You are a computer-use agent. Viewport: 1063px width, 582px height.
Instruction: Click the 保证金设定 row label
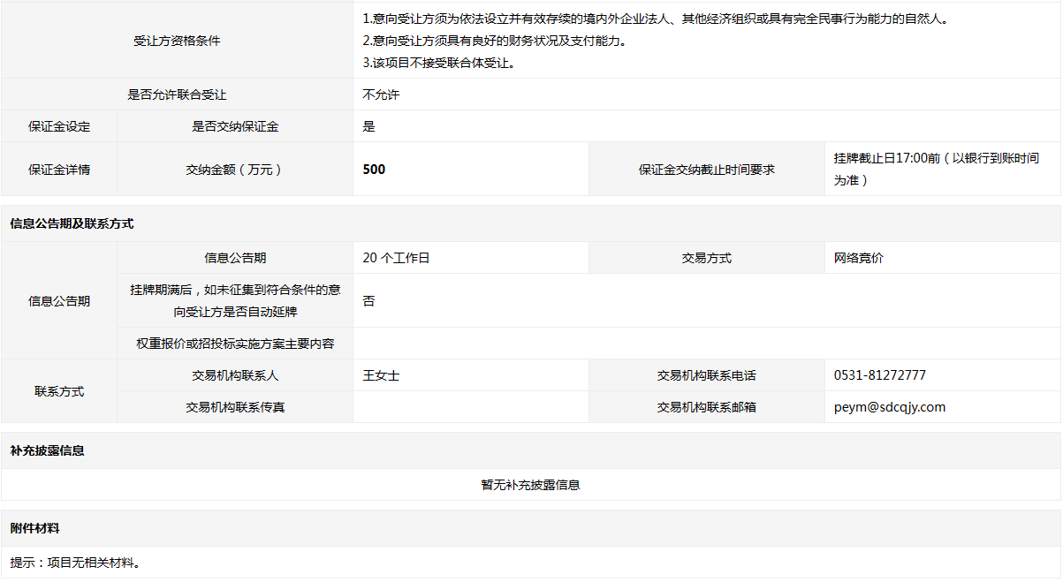[59, 126]
